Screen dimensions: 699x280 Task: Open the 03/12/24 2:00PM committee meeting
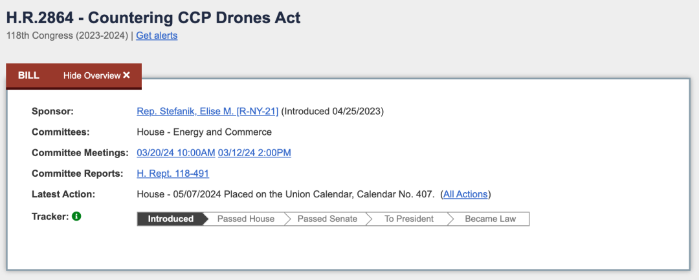tap(254, 153)
